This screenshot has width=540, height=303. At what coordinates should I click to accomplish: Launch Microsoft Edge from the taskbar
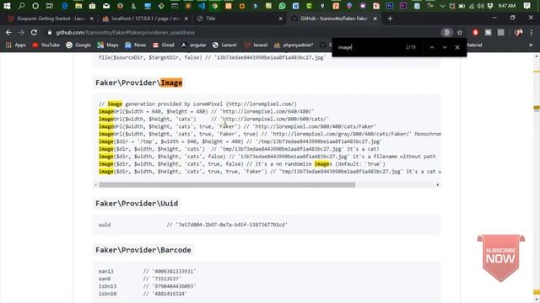64,6
